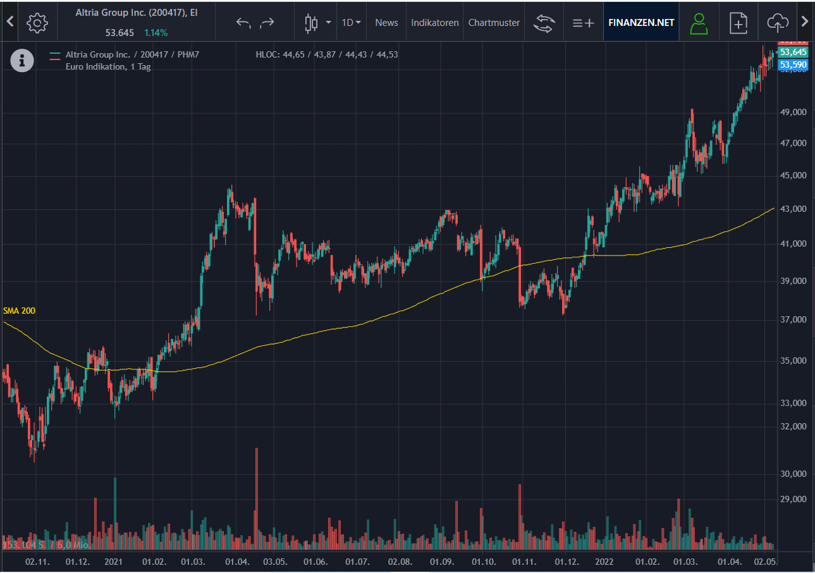Click the 01.09. date axis label
The width and height of the screenshot is (815, 573).
pyautogui.click(x=443, y=561)
